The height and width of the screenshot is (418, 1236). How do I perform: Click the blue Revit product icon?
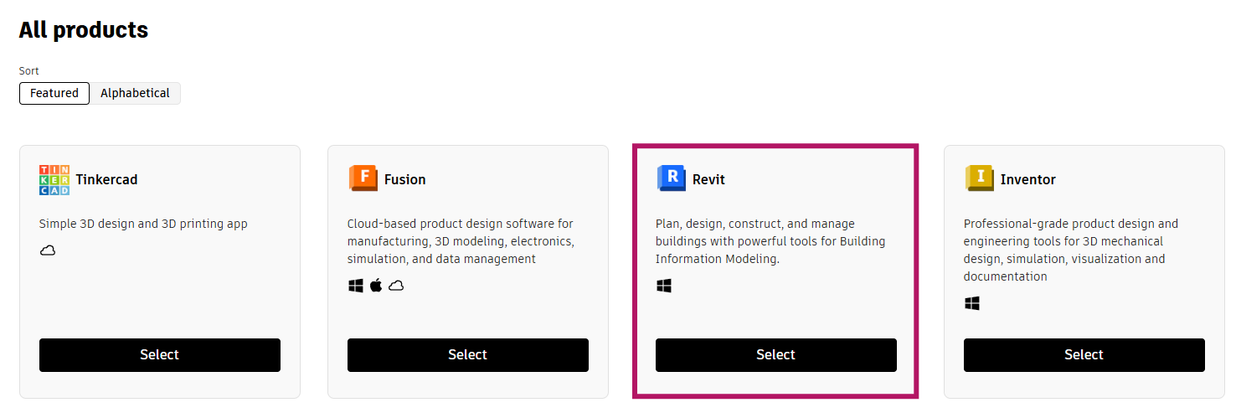pyautogui.click(x=672, y=178)
